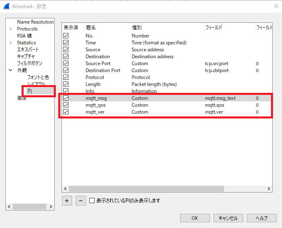Click the settings tree horizontal scrollbar thumb
Image resolution: width=282 pixels, height=228 pixels.
[x=29, y=206]
